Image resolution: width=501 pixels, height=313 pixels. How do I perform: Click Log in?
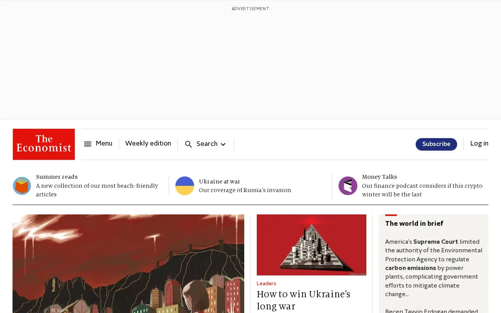click(x=479, y=144)
